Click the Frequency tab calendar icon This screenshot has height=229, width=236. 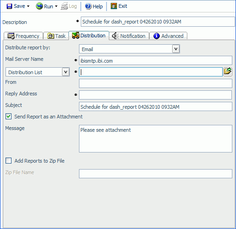(x=11, y=36)
